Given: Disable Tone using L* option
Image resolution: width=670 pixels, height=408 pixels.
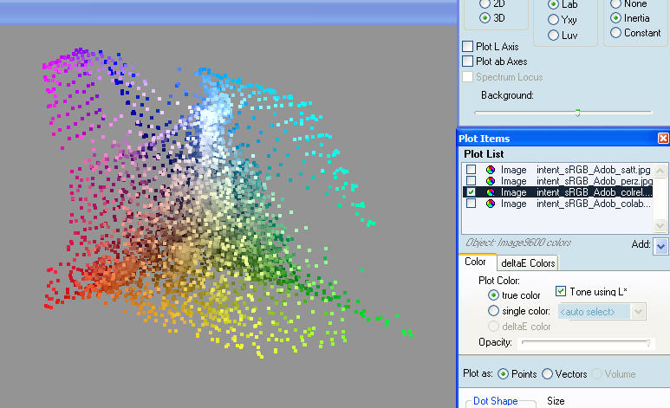Looking at the screenshot, I should [x=561, y=292].
